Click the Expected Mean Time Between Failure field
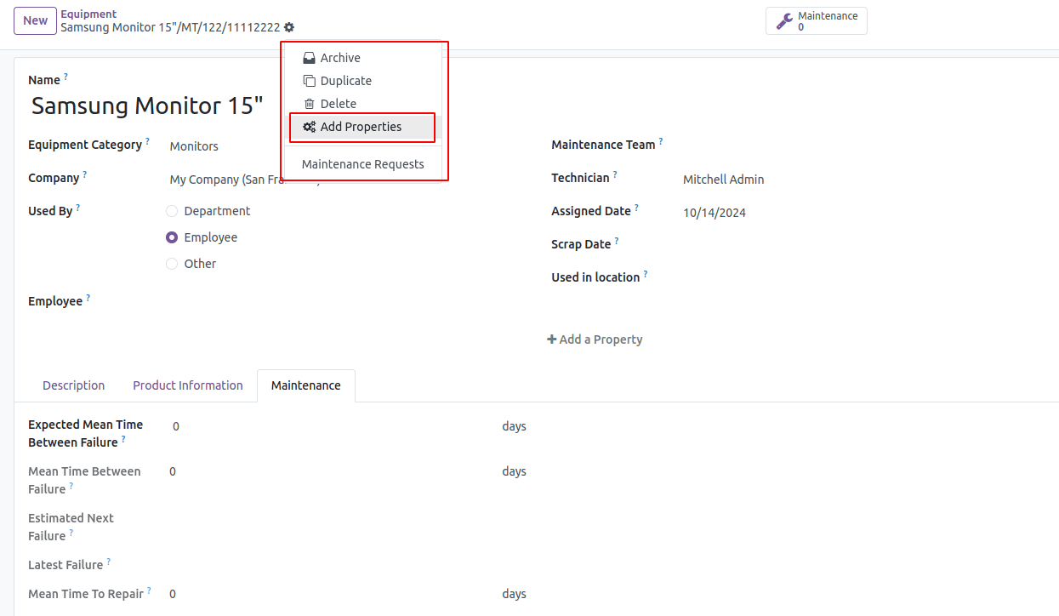1059x616 pixels. pyautogui.click(x=332, y=426)
